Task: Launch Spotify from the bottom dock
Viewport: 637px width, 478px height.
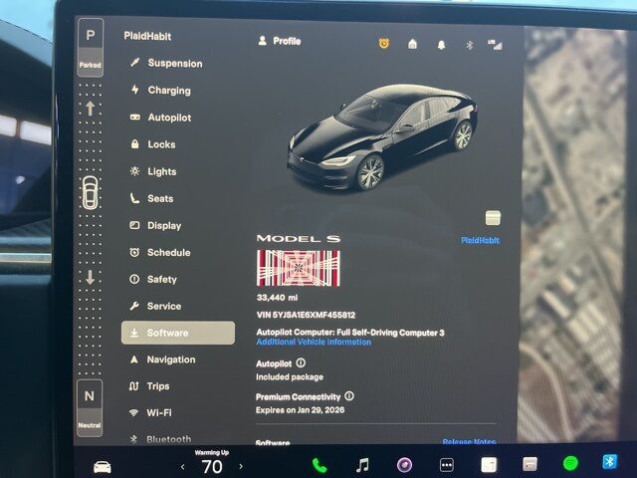Action: click(x=571, y=463)
